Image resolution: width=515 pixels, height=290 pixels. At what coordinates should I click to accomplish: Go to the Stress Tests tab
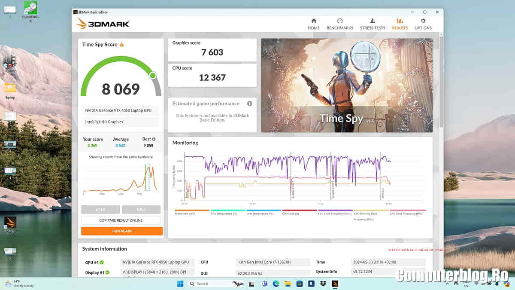point(372,24)
